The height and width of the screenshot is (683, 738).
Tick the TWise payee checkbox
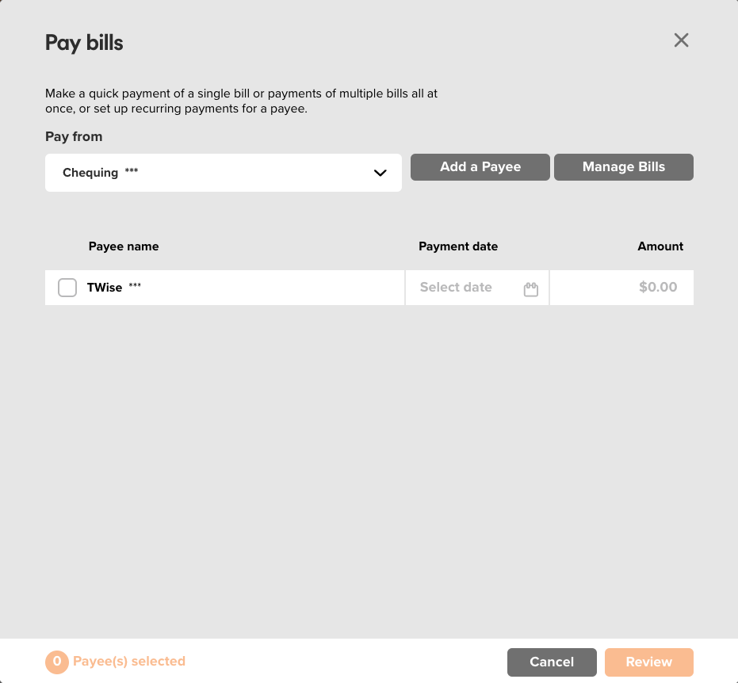point(67,288)
